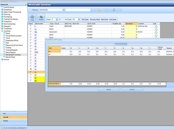Open the Page number dropdown
The image size is (174, 130).
[57, 19]
